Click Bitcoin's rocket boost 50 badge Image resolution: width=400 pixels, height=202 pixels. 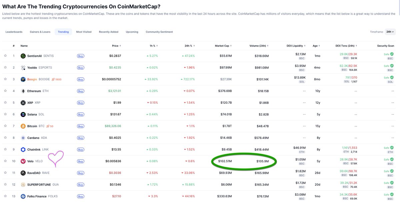pyautogui.click(x=50, y=126)
